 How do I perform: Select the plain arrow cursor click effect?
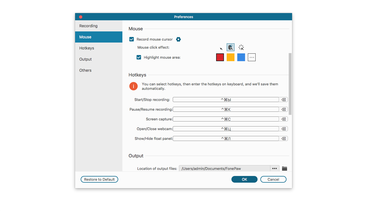coord(221,48)
